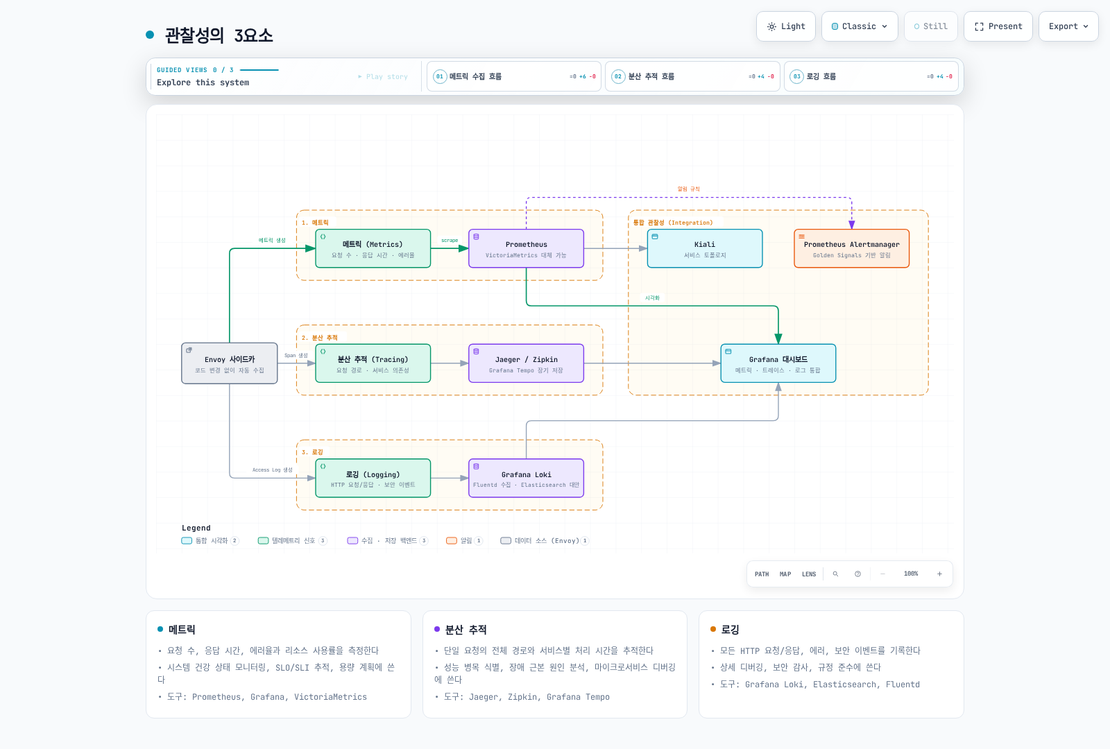Click the '3. 로깅' group label
Image resolution: width=1110 pixels, height=749 pixels.
(x=312, y=452)
